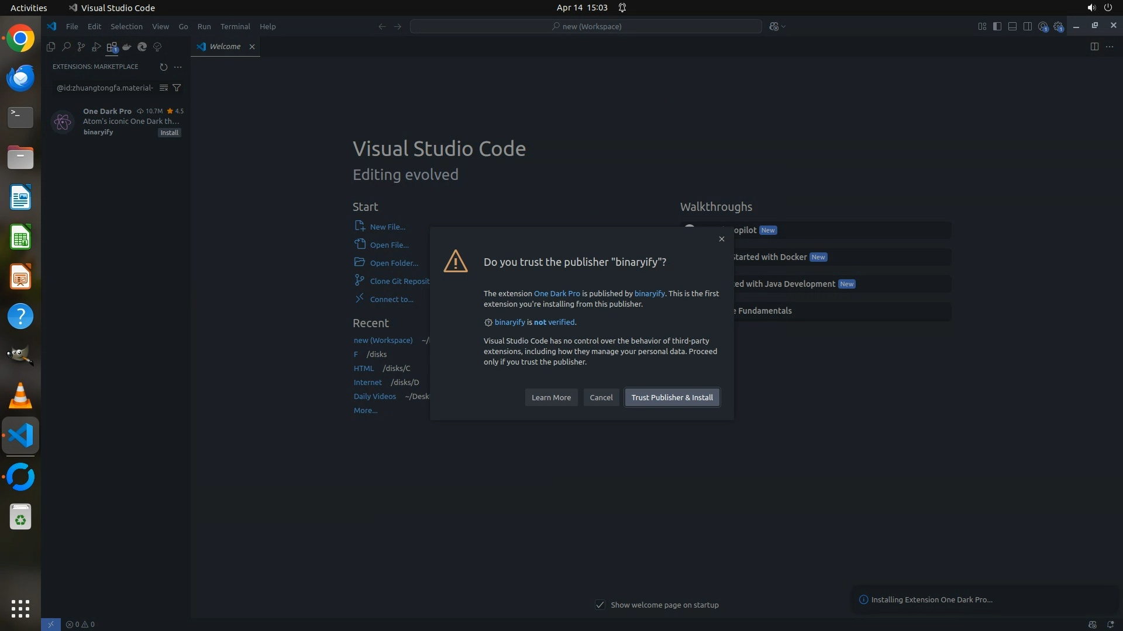1123x631 pixels.
Task: Click Cancel in the trust dialog
Action: [601, 397]
